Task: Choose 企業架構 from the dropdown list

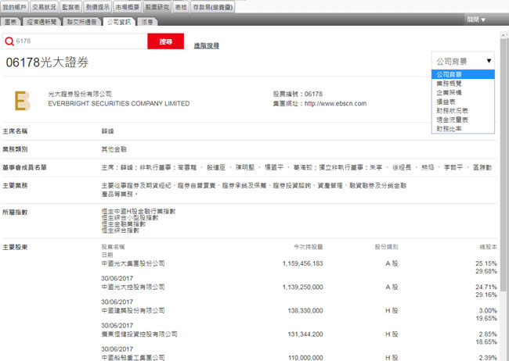Action: (x=463, y=92)
